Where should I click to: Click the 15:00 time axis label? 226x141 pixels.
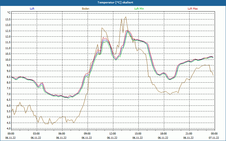click(138, 134)
